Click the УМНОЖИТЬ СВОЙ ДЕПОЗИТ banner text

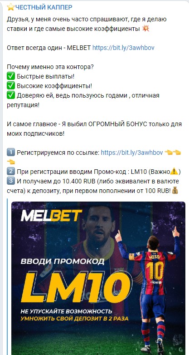74,319
